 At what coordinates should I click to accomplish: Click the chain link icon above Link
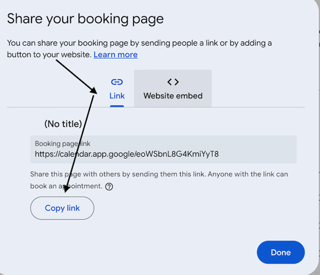click(117, 82)
